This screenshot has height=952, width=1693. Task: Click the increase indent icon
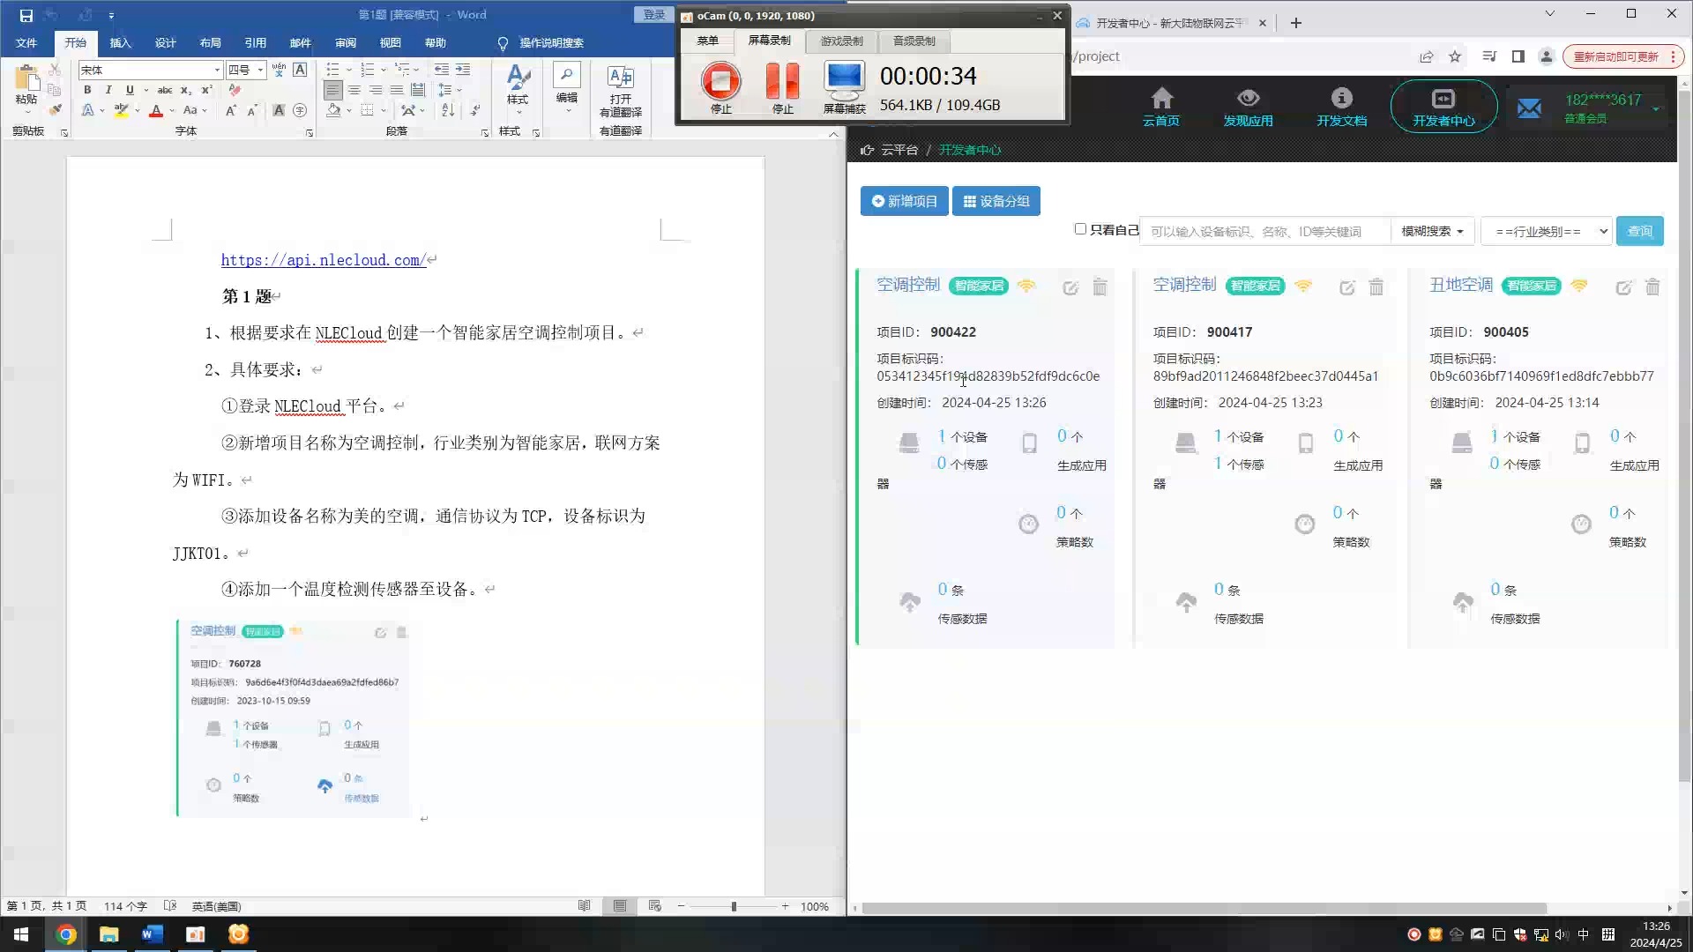pyautogui.click(x=463, y=70)
